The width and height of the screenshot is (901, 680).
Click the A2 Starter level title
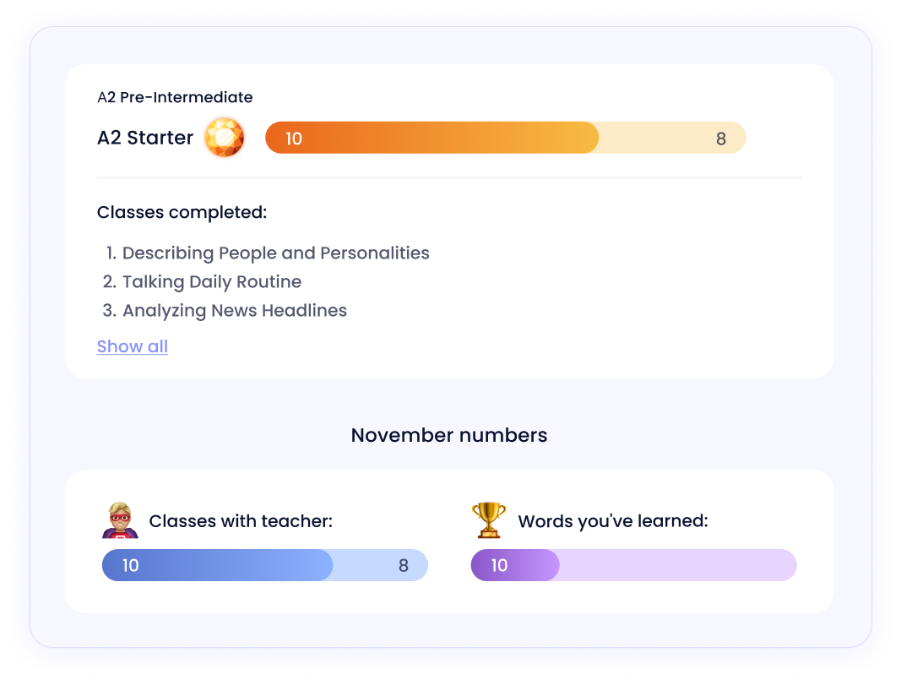pyautogui.click(x=145, y=138)
